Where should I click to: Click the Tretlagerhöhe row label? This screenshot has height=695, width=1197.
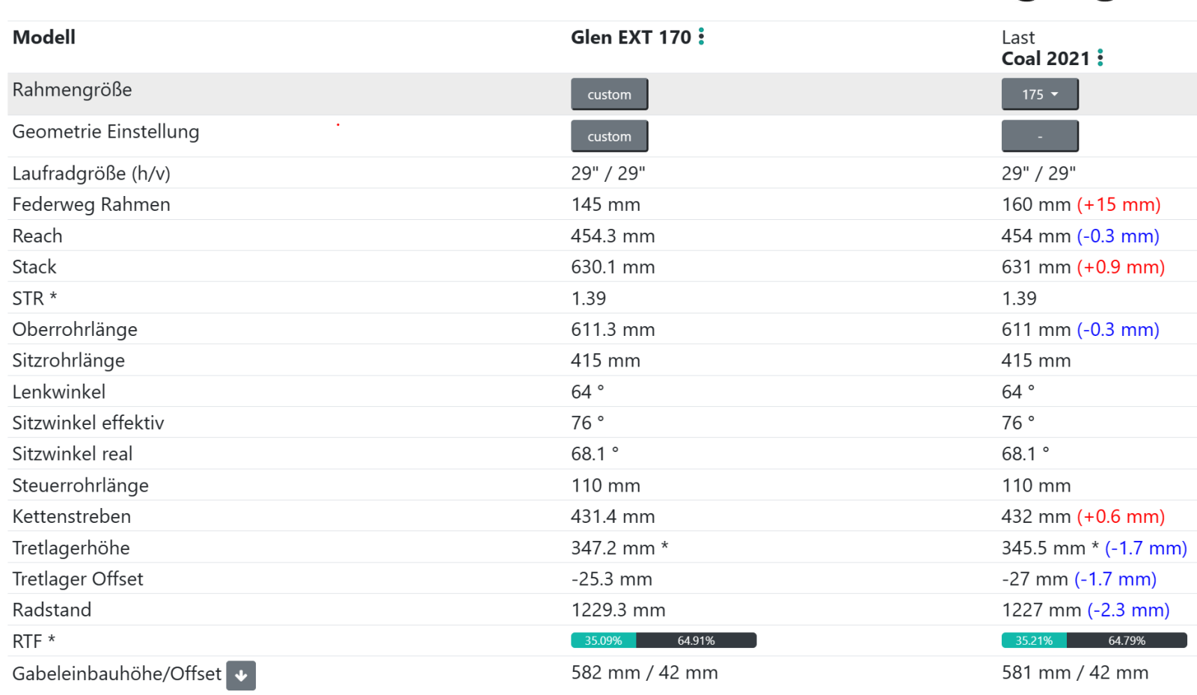tap(71, 548)
